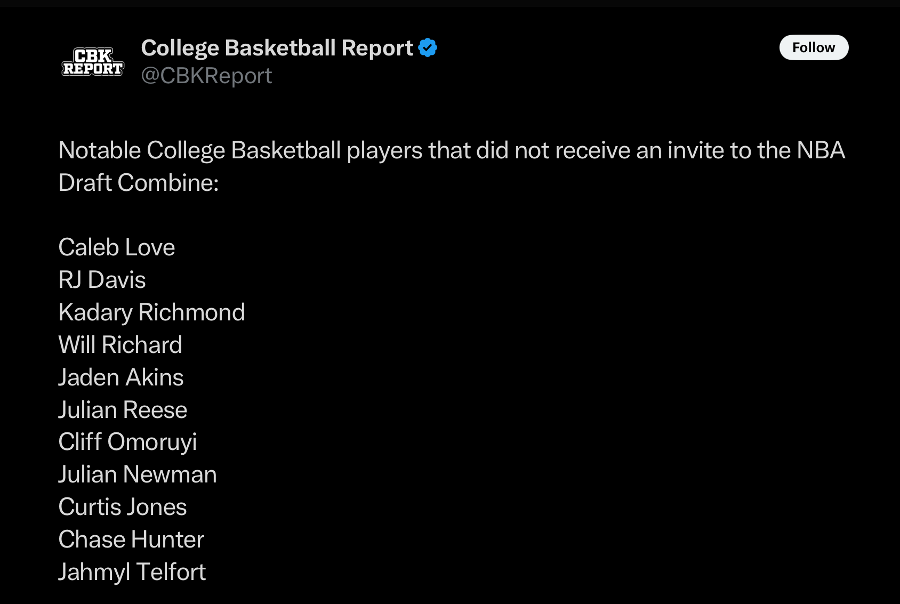Select Chase Hunter in the list

point(131,539)
